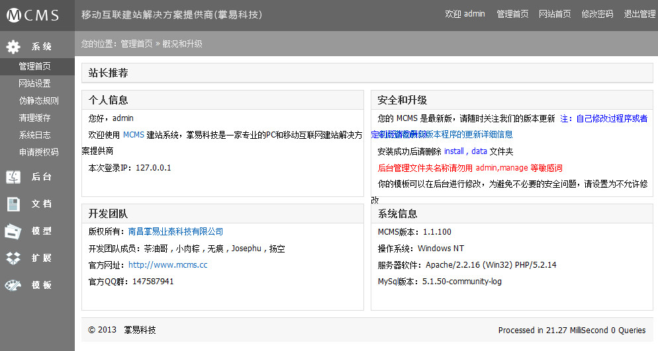
Task: Click the 扩展 cubes icon in sidebar
Action: click(13, 258)
